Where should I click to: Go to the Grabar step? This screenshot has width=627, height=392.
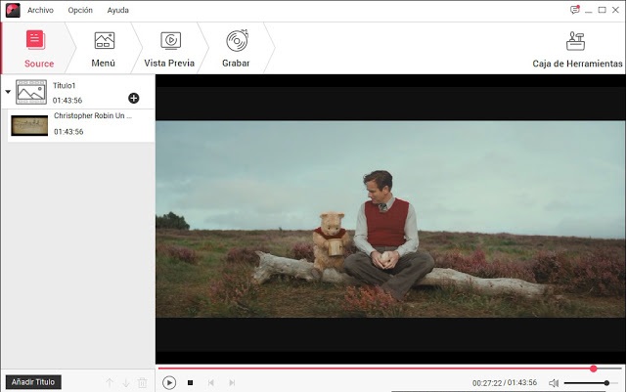pyautogui.click(x=237, y=49)
